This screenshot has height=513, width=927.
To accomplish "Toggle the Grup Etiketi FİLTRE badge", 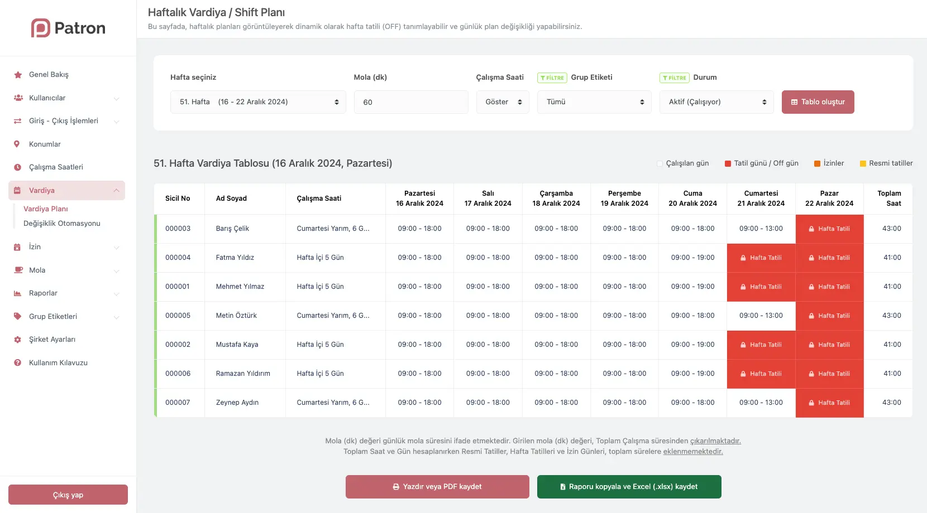I will 552,78.
